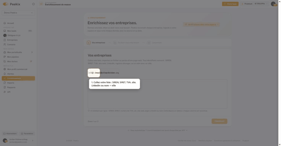
Task: Click the Entreprises building icon
Action: click(5, 40)
